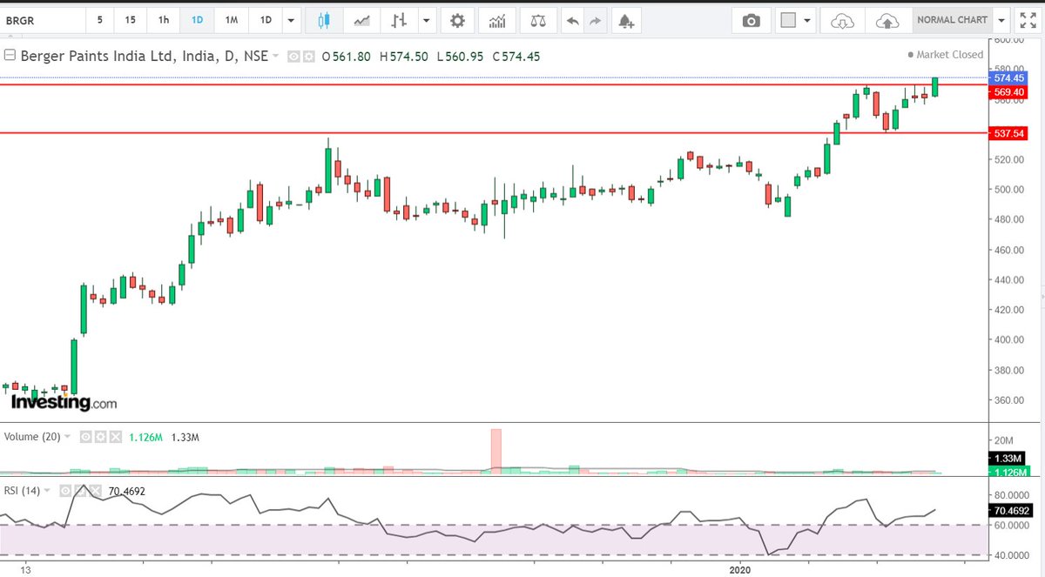Viewport: 1045px width, 577px height.
Task: Open the Berger Paints series settings gear
Action: pyautogui.click(x=307, y=57)
